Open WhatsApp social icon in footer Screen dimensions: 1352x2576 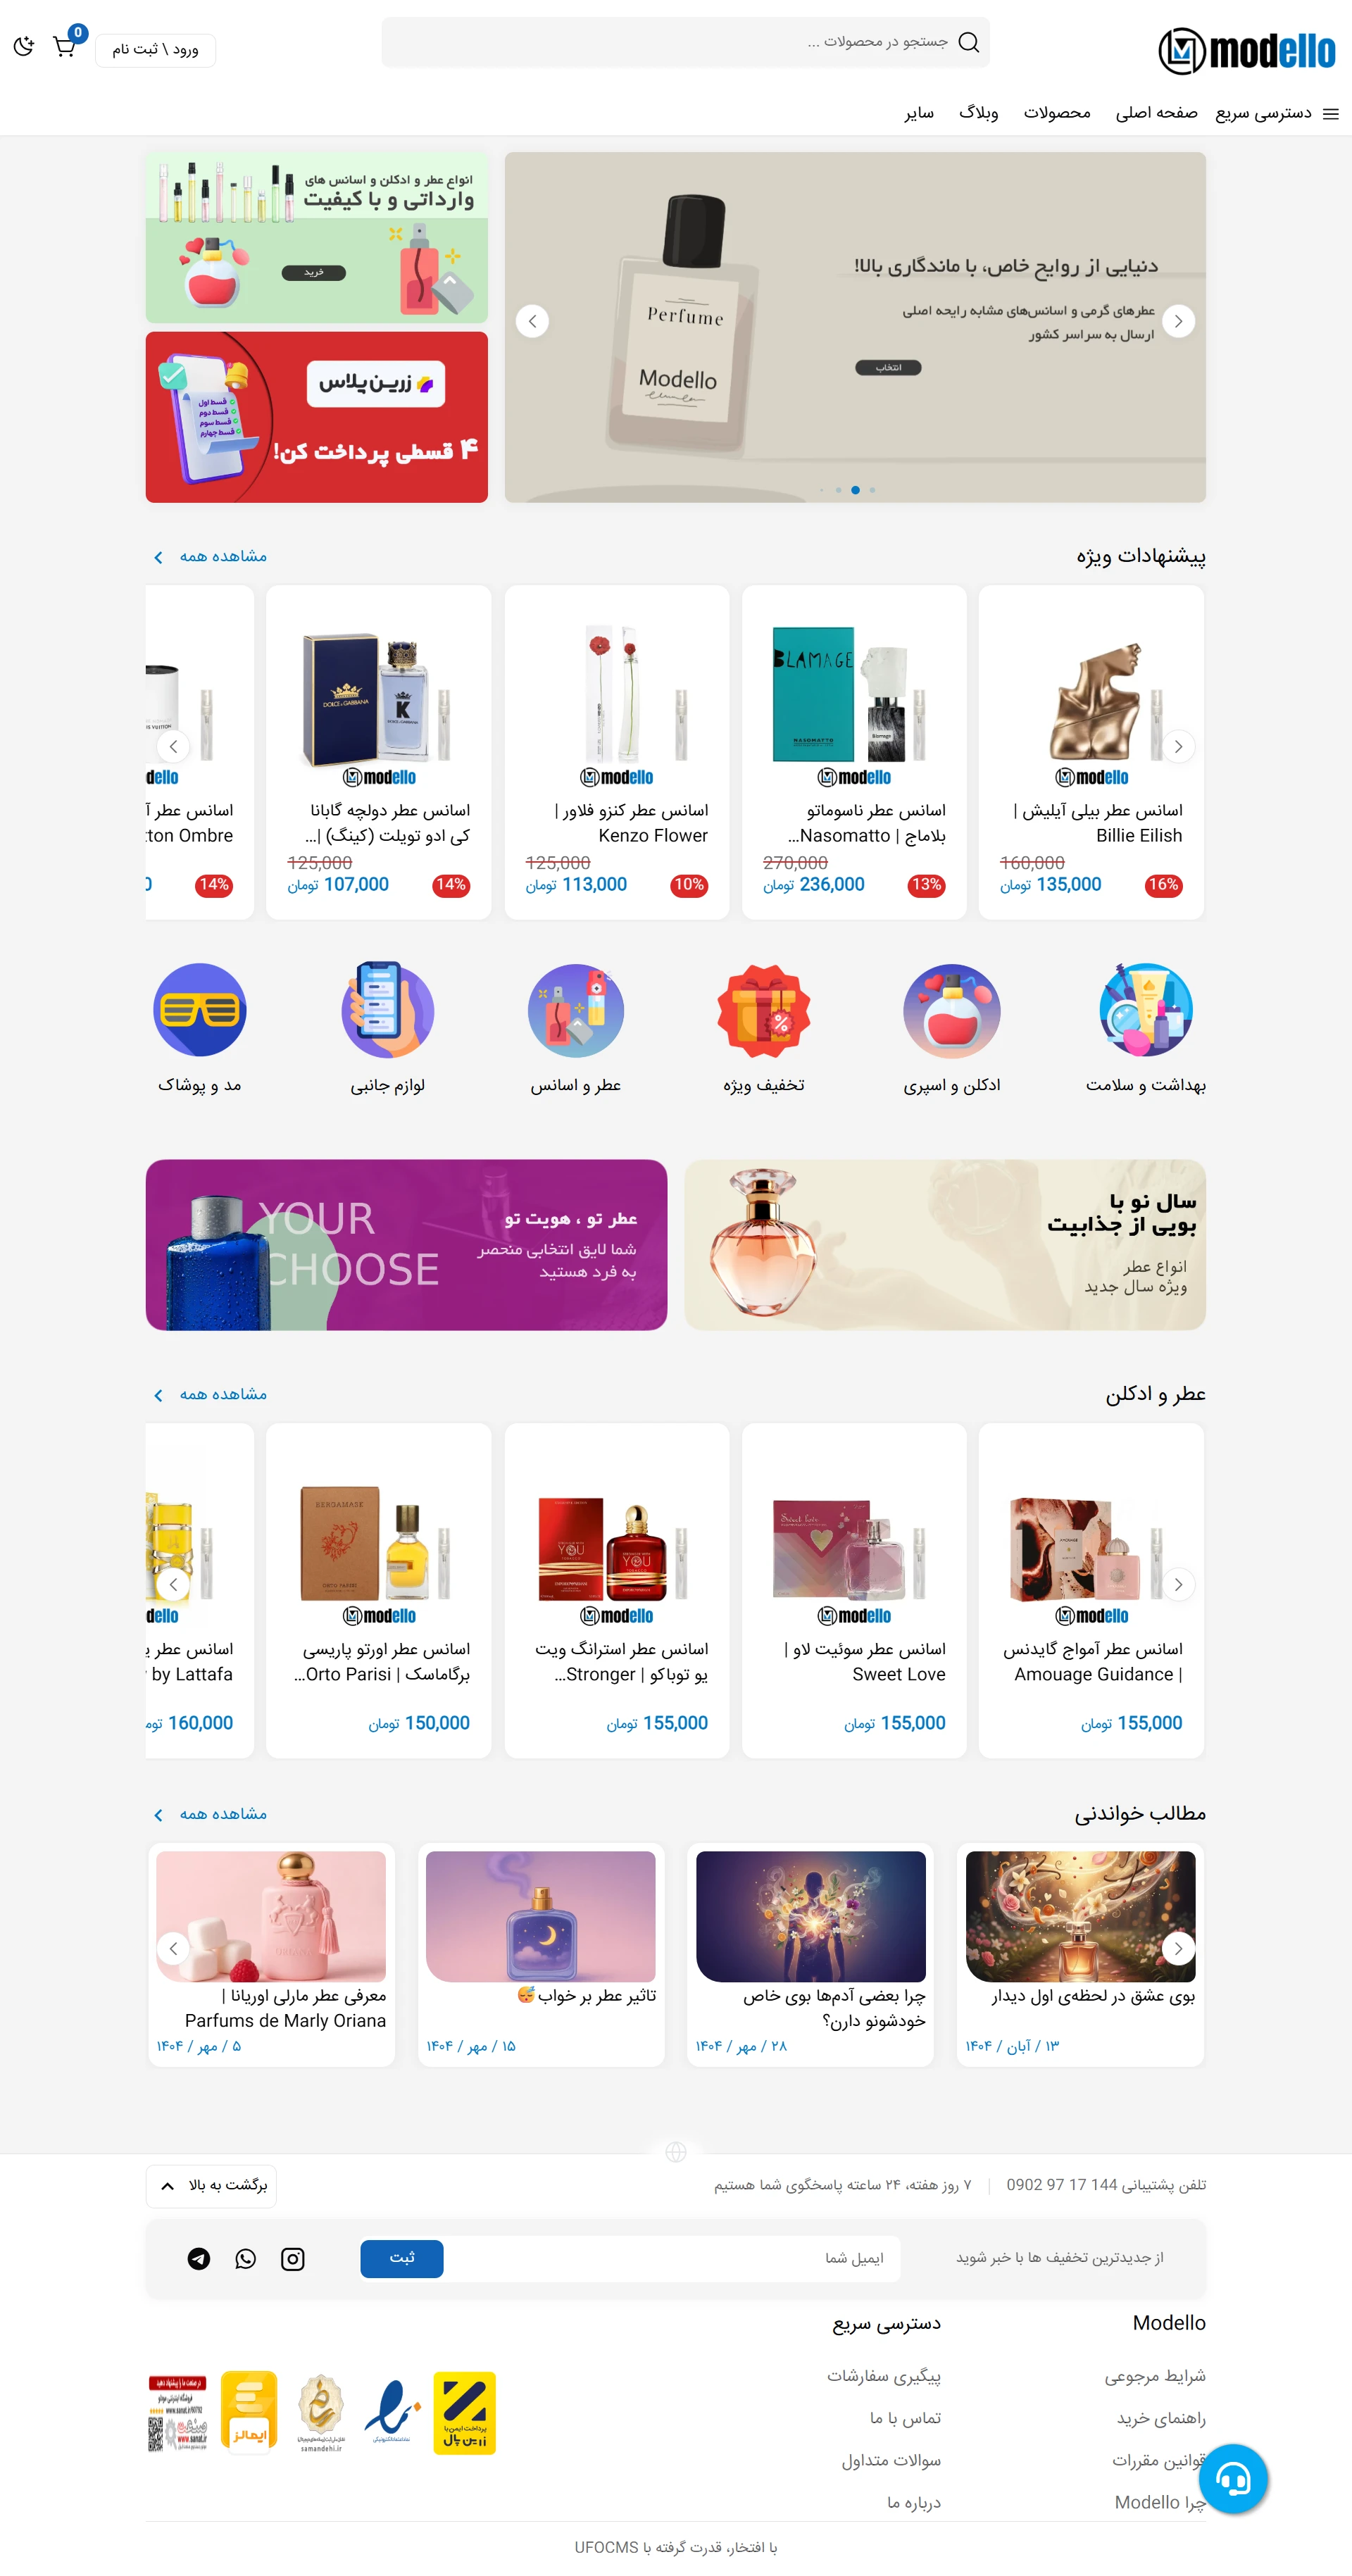[x=246, y=2259]
